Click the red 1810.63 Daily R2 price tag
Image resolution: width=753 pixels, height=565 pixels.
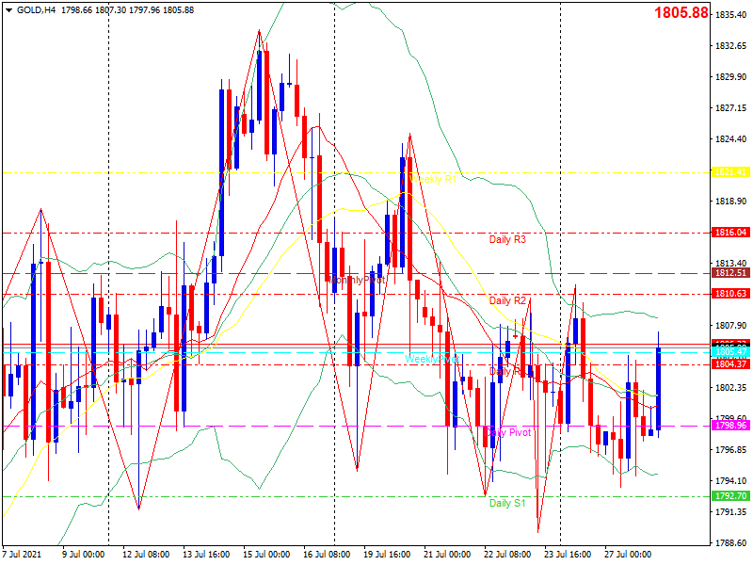point(730,294)
